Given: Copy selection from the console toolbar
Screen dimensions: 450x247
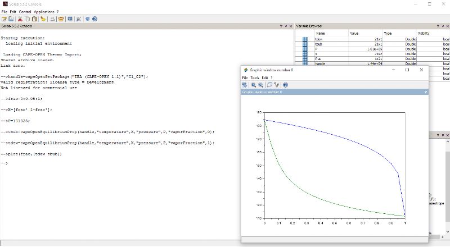Looking at the screenshot, I should pyautogui.click(x=27, y=19).
